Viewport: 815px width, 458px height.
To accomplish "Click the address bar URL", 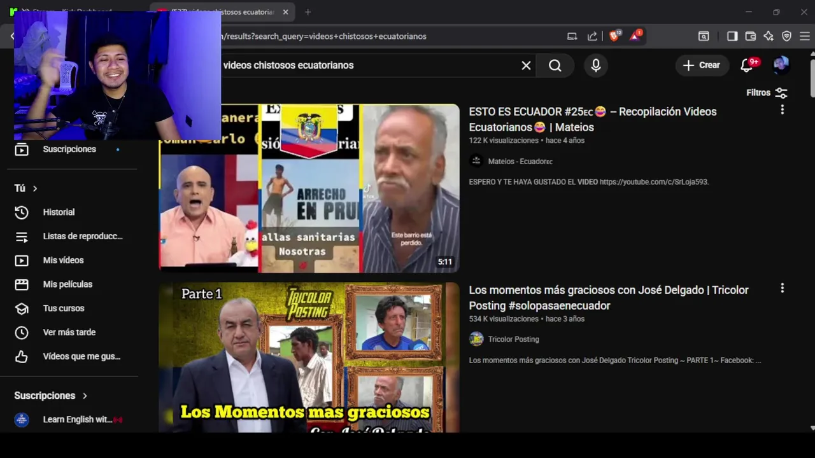I will 323,36.
